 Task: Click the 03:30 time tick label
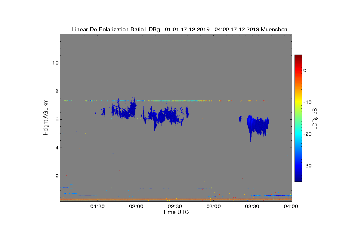[253, 206]
